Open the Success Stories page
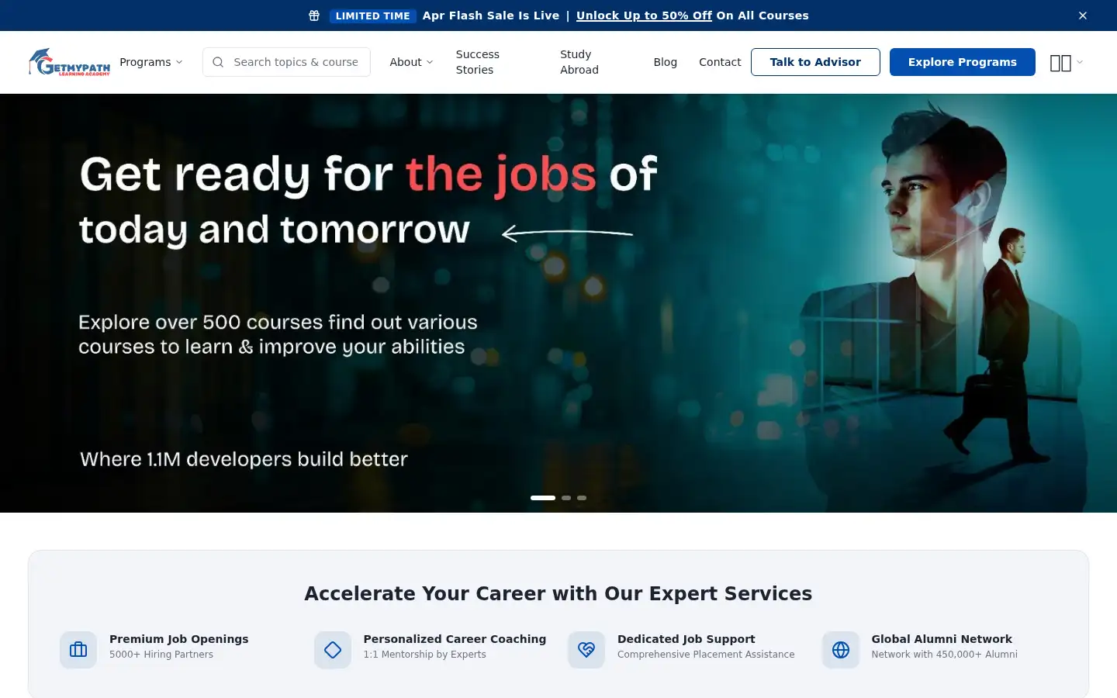Image resolution: width=1117 pixels, height=698 pixels. click(x=478, y=62)
